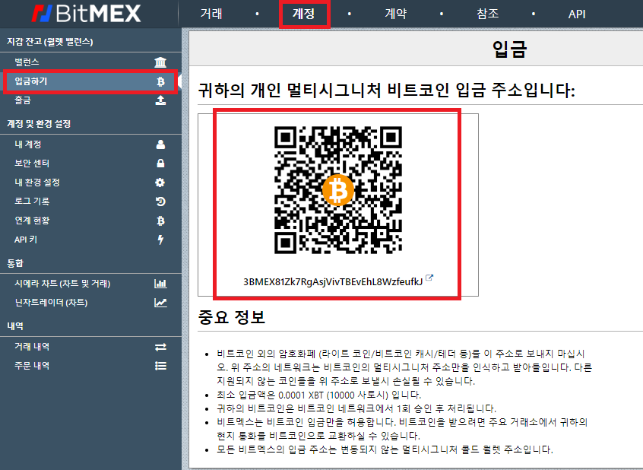Open the API menu tab
The height and width of the screenshot is (470, 643).
577,14
